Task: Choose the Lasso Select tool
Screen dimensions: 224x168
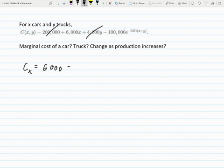Action: point(57,3)
